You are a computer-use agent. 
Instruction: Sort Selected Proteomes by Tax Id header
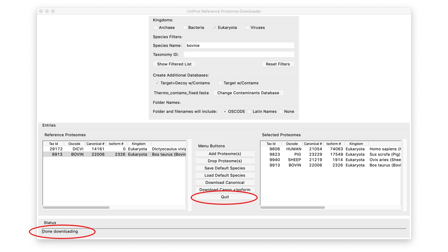pyautogui.click(x=271, y=144)
